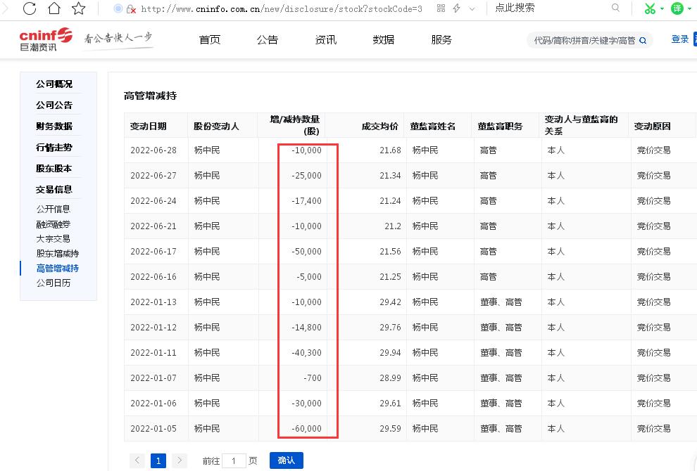The width and height of the screenshot is (697, 471).
Task: Open the address bar dropdown chevron
Action: 472,8
